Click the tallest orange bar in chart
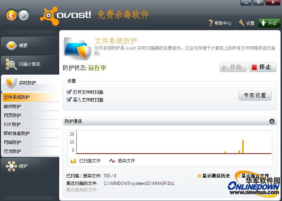The height and width of the screenshot is (201, 282). pyautogui.click(x=243, y=147)
